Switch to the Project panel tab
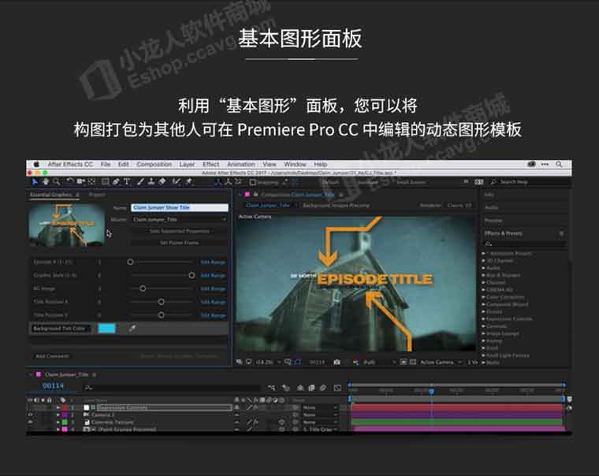This screenshot has height=476, width=599. pyautogui.click(x=97, y=194)
